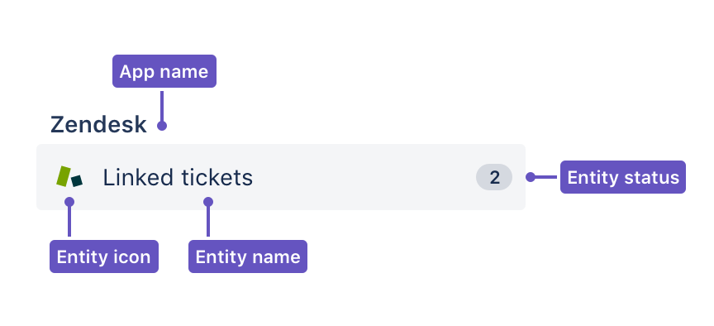Click the Zendesk entity logo icon
The image size is (714, 326).
pos(69,176)
